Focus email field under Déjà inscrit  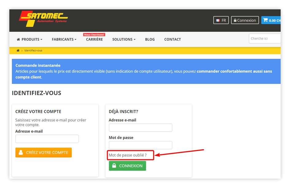pos(141,128)
